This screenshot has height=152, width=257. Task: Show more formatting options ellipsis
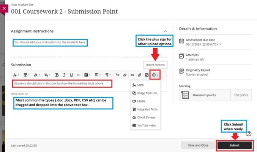[79, 75]
